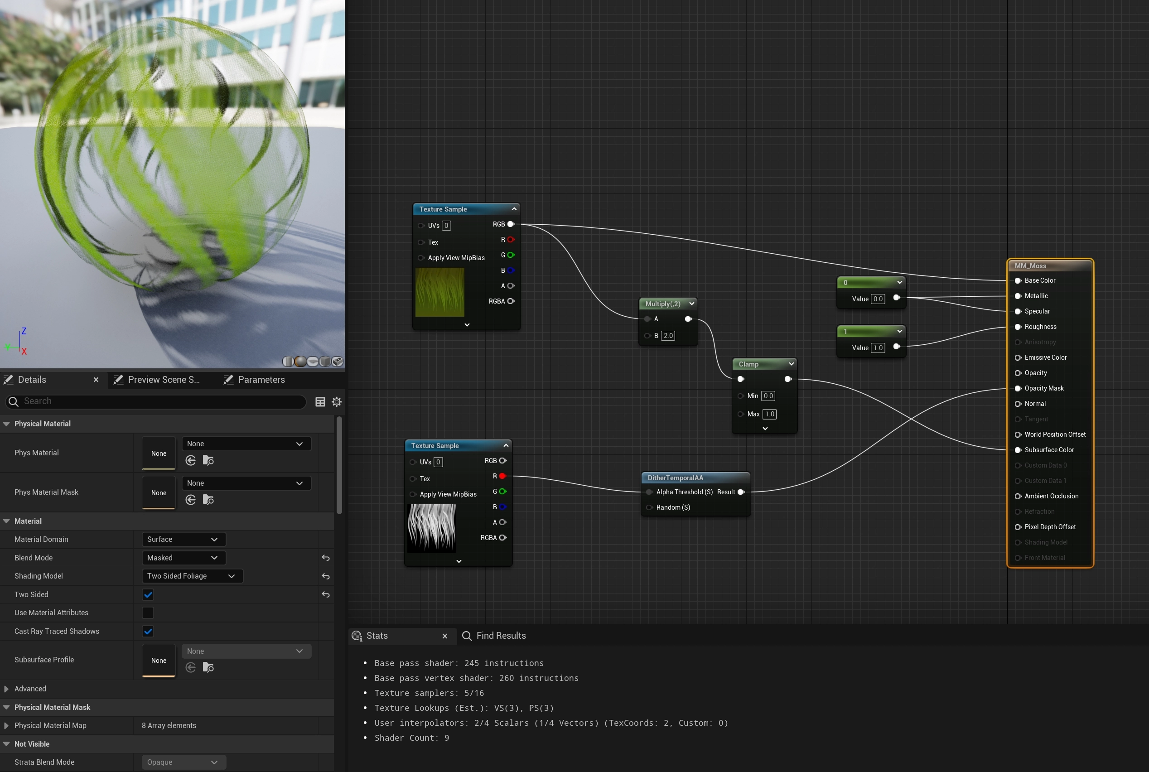Uncheck the Two Sided checkbox
Screen dimensions: 1149x772
click(148, 595)
